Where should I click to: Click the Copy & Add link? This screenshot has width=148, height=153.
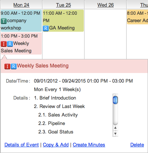[56, 145]
